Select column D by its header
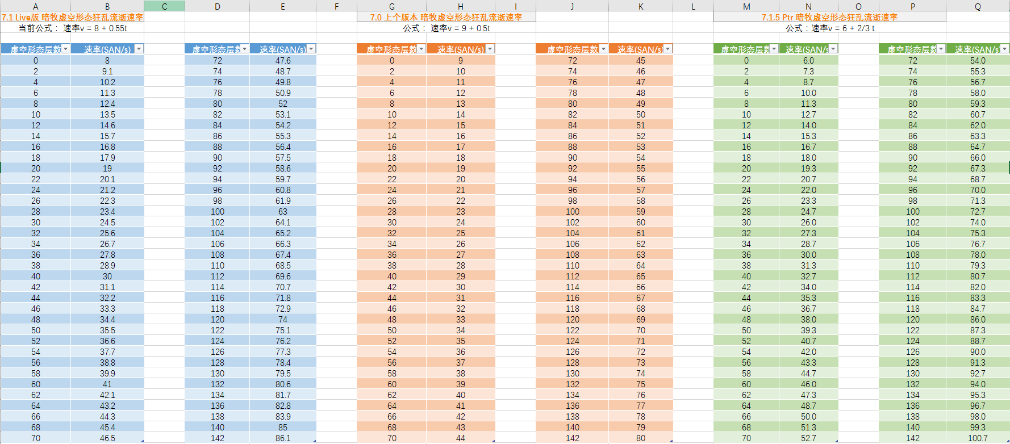 point(217,6)
